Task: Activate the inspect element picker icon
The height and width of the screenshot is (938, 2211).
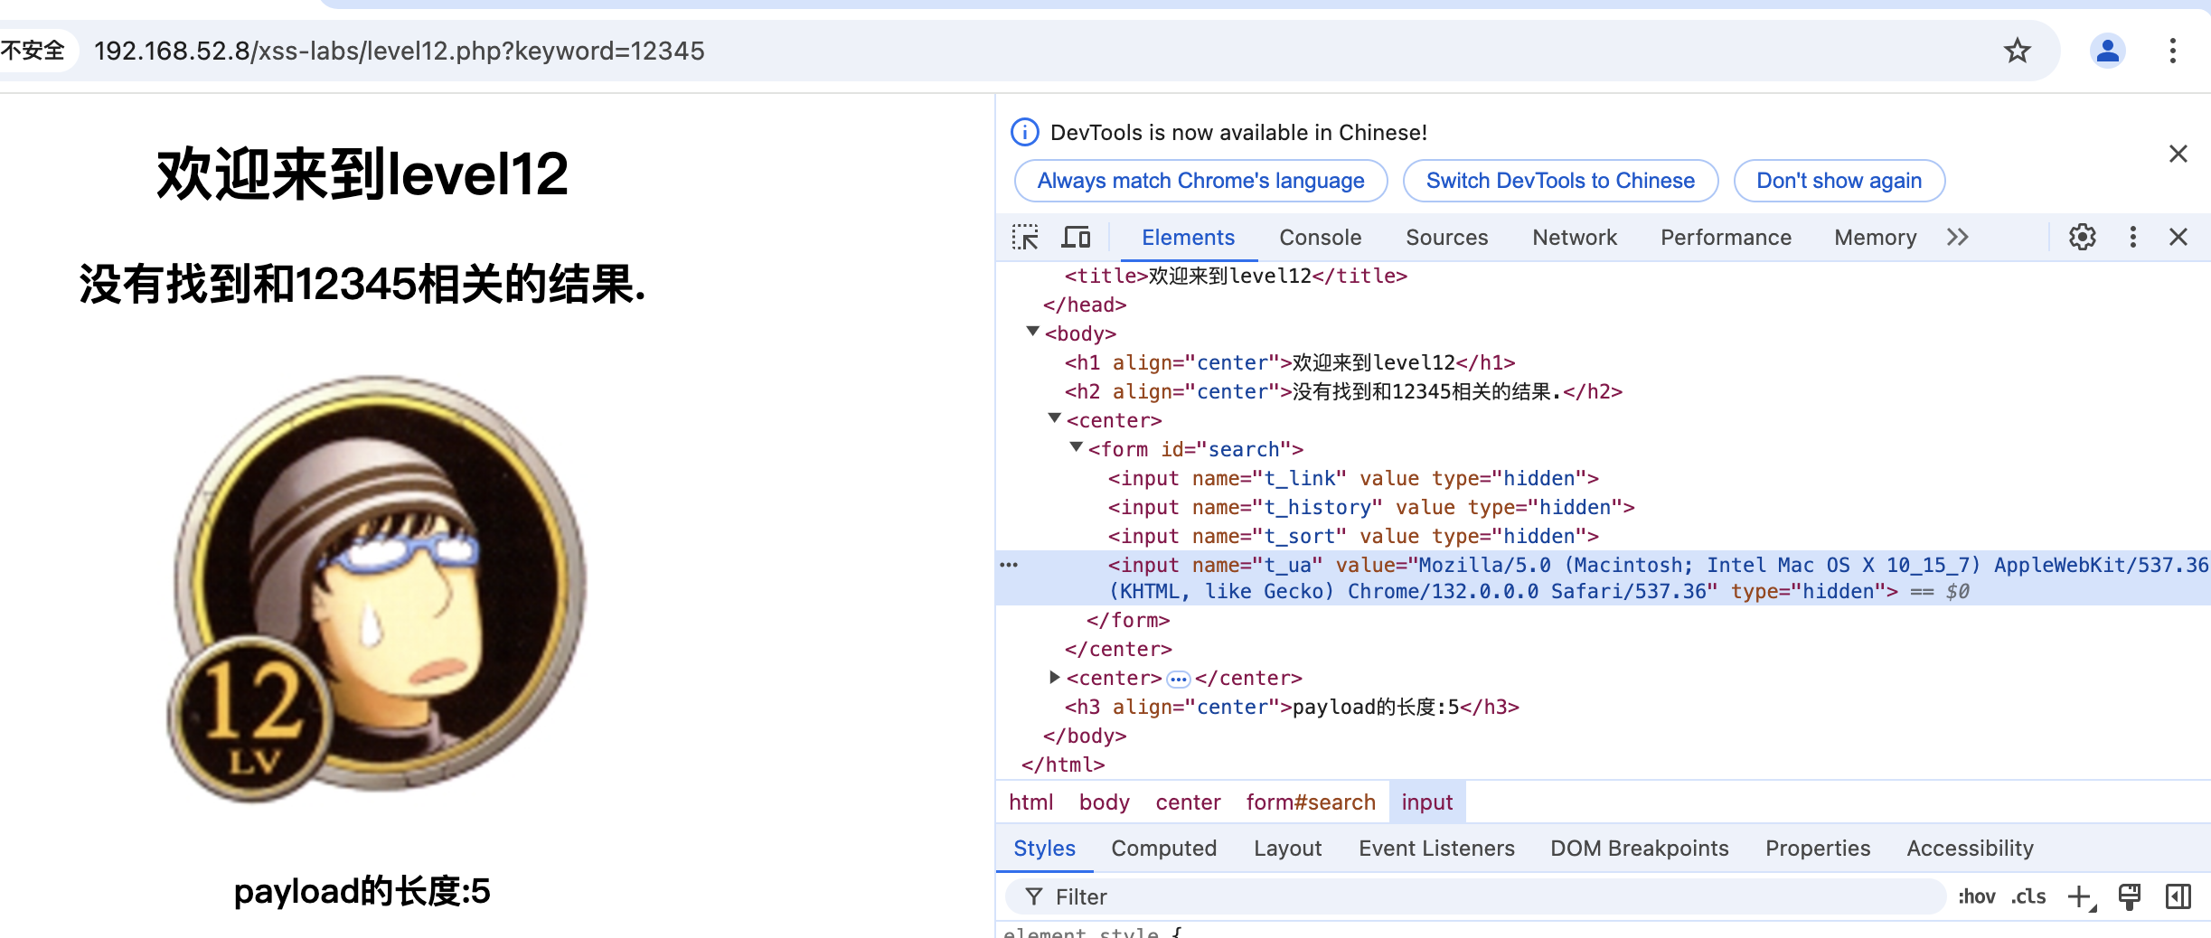Action: [x=1025, y=238]
